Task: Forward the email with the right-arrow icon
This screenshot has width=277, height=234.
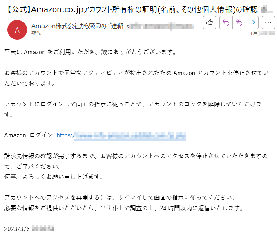Action: pos(252,22)
